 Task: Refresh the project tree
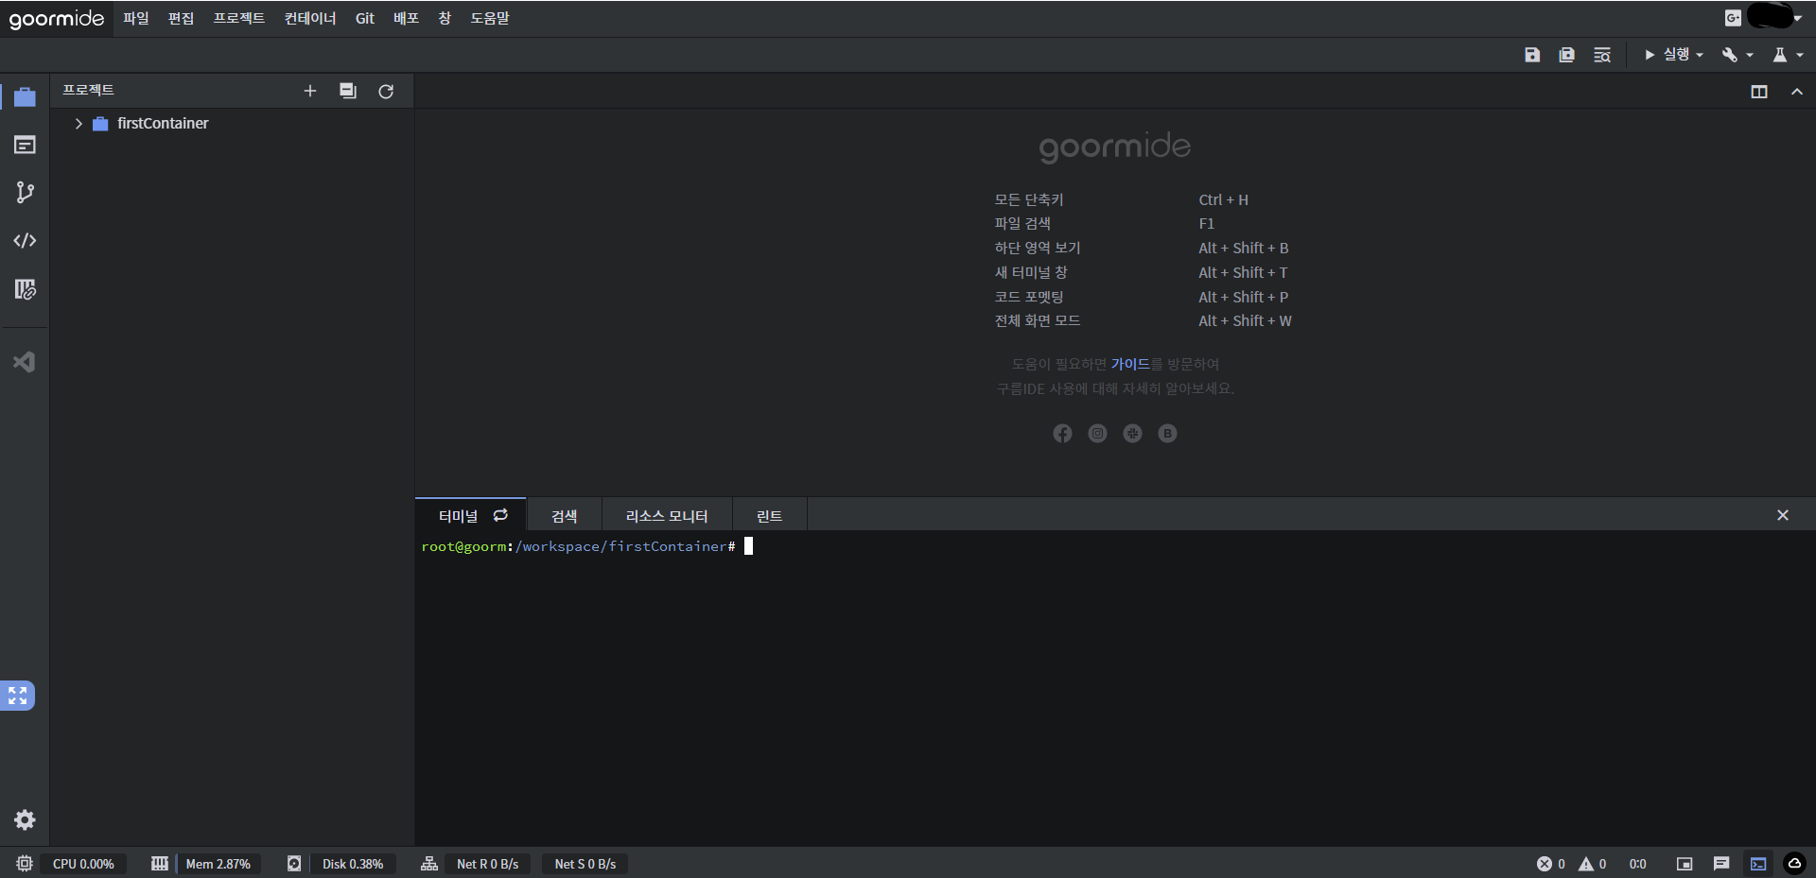pyautogui.click(x=386, y=91)
